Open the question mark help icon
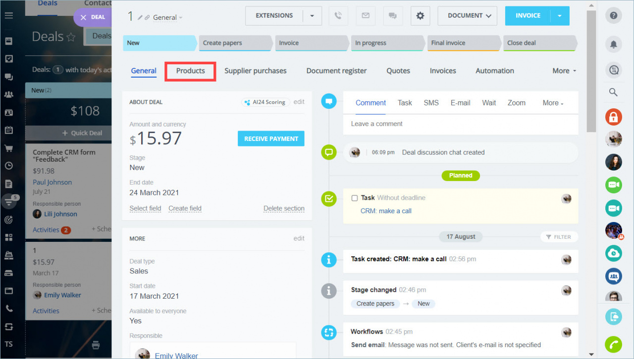 pyautogui.click(x=614, y=15)
